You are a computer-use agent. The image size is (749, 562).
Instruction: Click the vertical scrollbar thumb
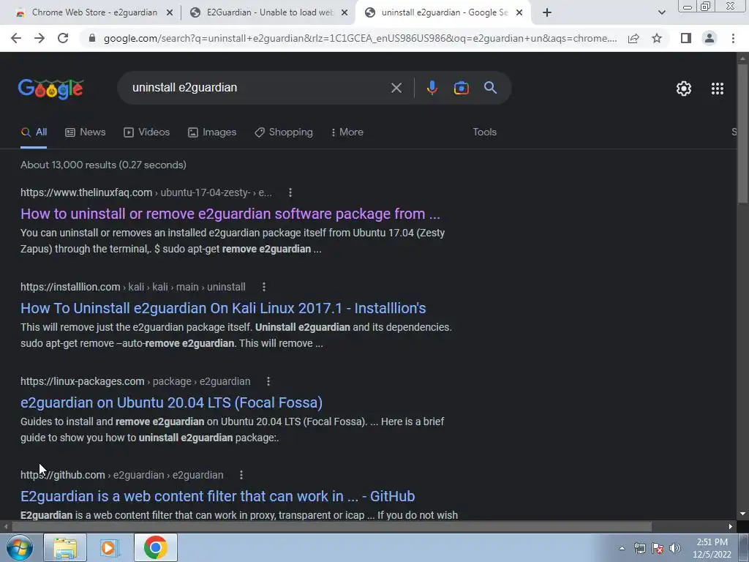(x=742, y=133)
